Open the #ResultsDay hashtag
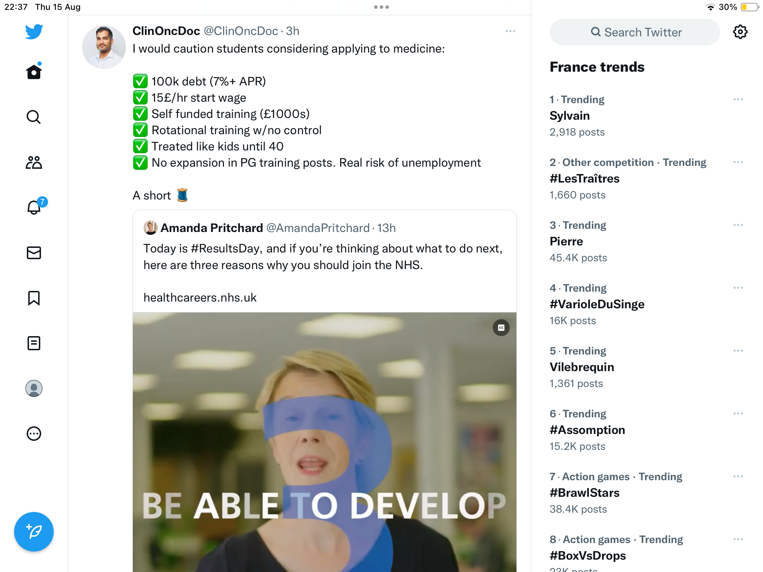Screen dimensions: 763x572 click(x=226, y=249)
